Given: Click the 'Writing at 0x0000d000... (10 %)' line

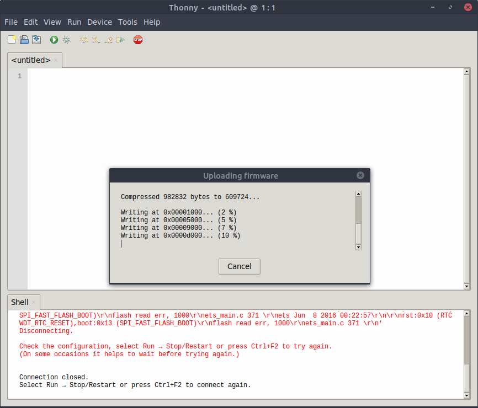Looking at the screenshot, I should pos(180,235).
